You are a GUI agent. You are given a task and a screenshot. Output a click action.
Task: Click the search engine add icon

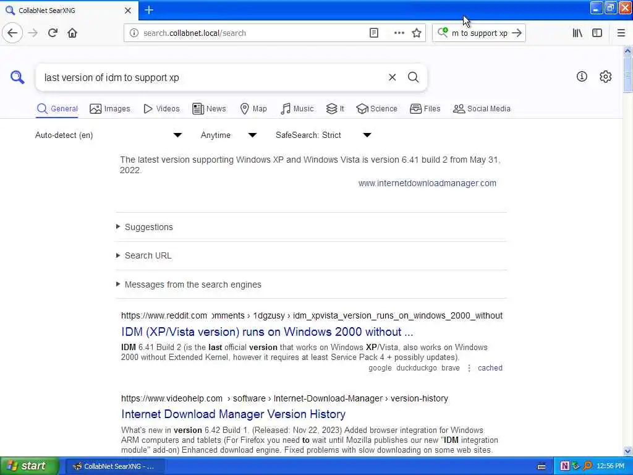(x=443, y=32)
